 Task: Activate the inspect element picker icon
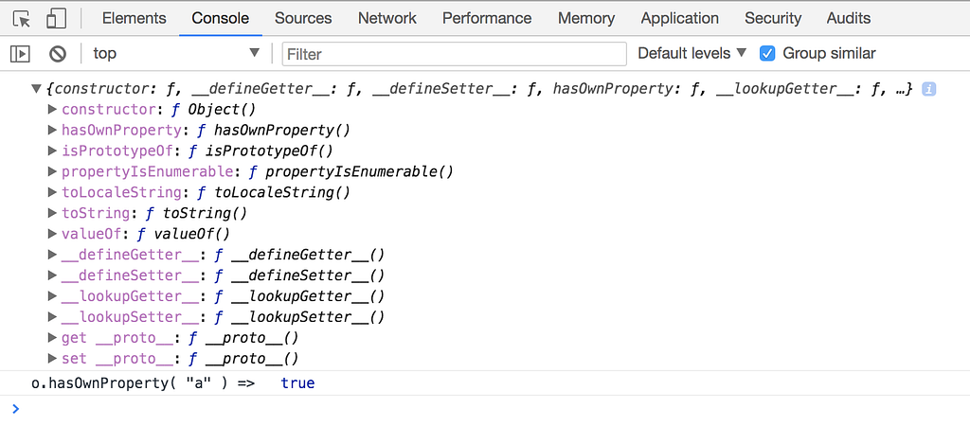[x=22, y=18]
